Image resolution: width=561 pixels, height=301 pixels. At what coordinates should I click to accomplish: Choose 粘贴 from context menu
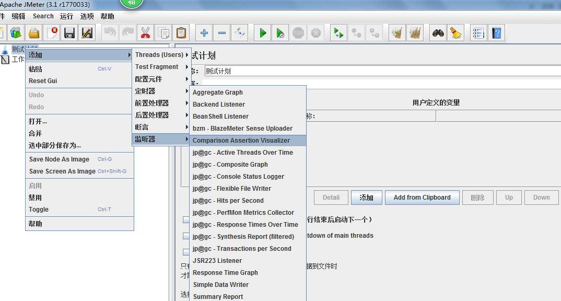click(x=79, y=69)
